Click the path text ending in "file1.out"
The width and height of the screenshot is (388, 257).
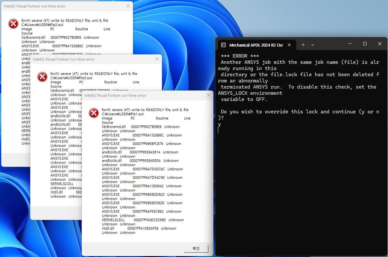coord(123,114)
